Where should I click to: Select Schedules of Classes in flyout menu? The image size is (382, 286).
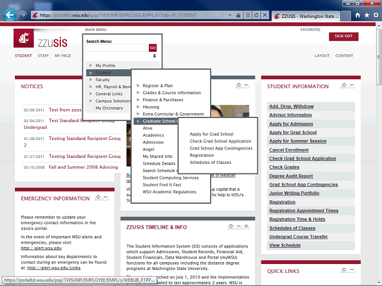tap(210, 162)
